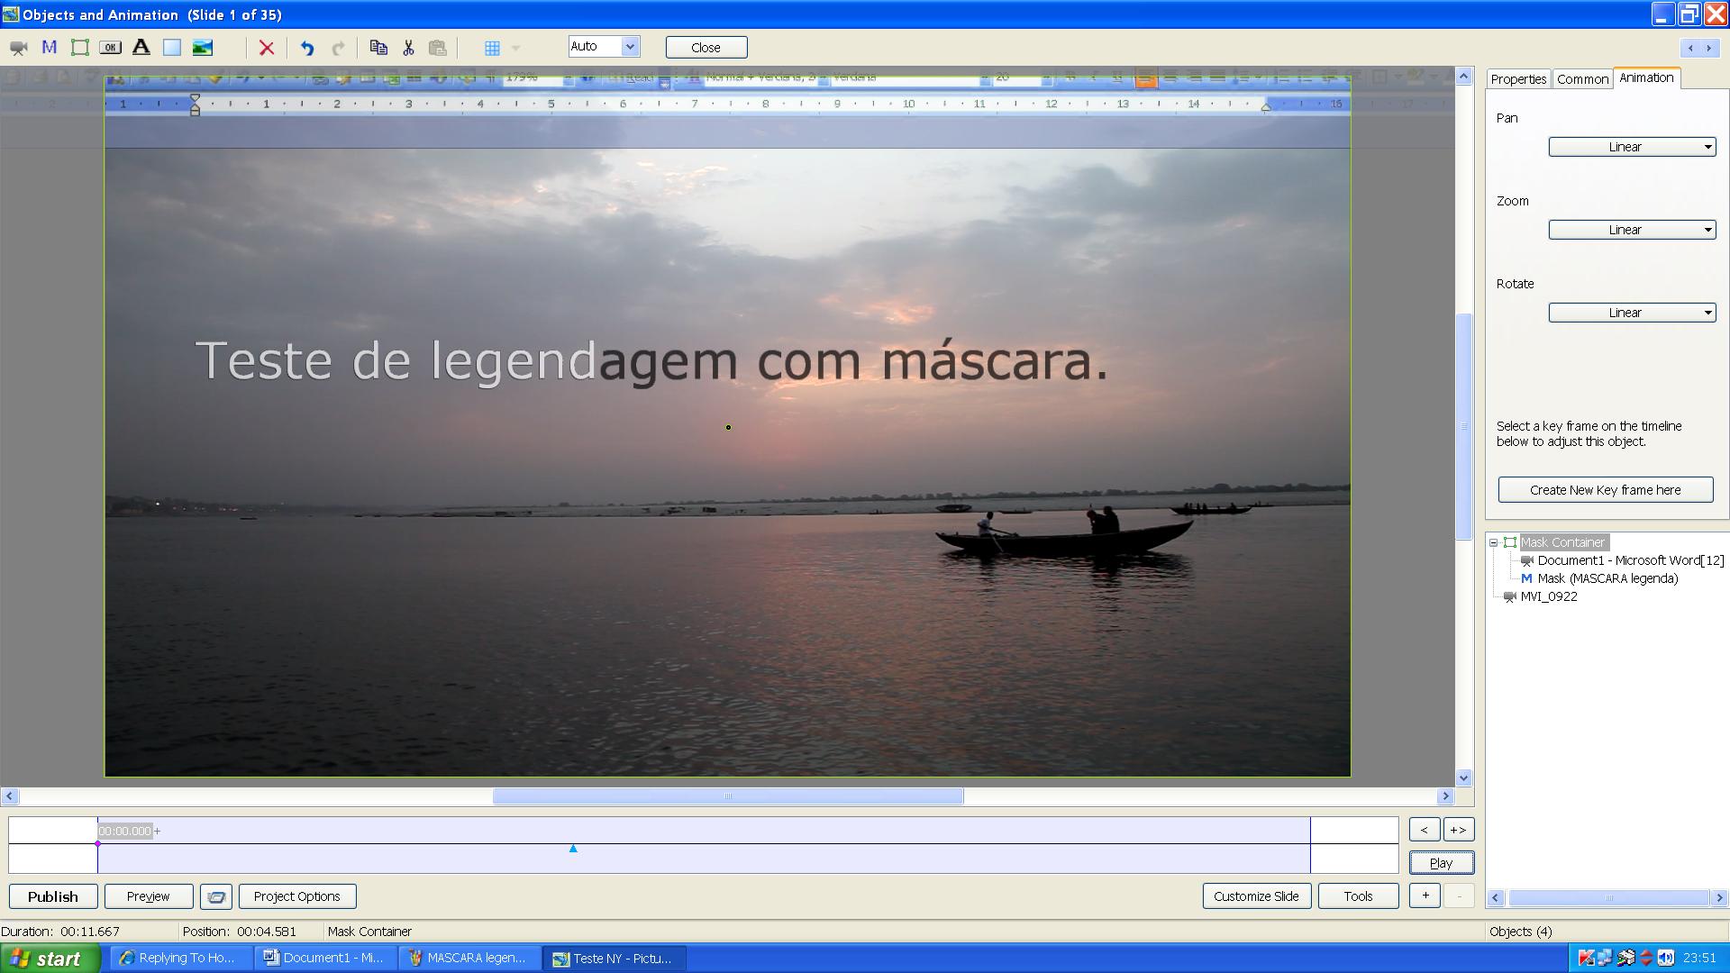
Task: Click the red X delete icon
Action: pos(267,48)
